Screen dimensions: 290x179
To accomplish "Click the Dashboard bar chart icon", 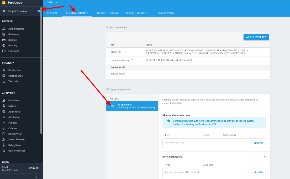I will pyautogui.click(x=4, y=100).
